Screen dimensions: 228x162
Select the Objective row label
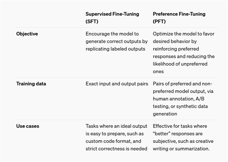point(27,34)
